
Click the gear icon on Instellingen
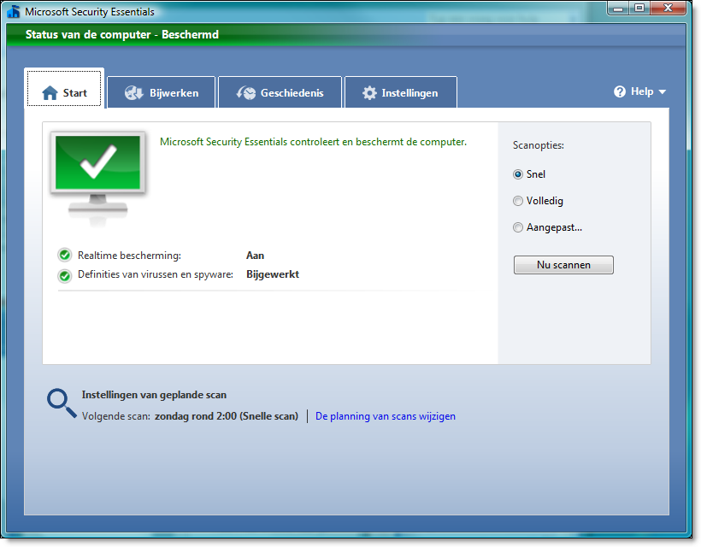(369, 93)
